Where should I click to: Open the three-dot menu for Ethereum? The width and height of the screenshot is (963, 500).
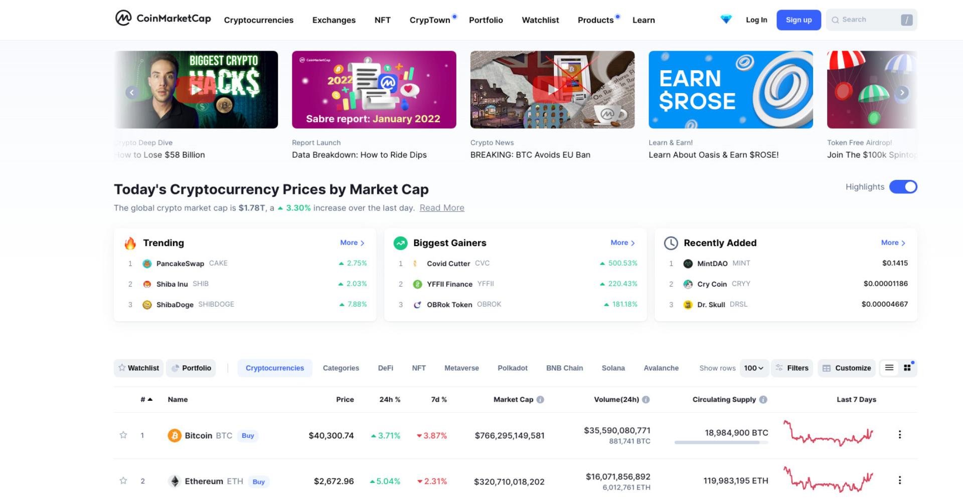click(x=899, y=480)
